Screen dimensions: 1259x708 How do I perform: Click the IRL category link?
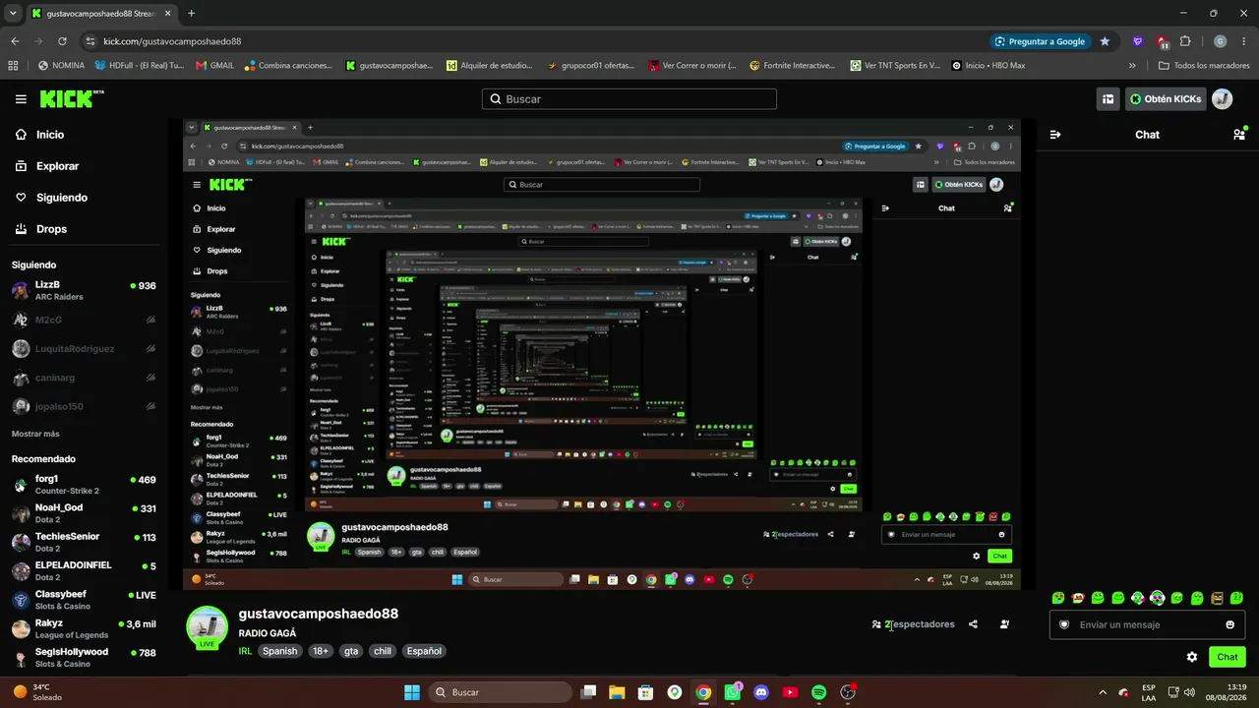(247, 651)
